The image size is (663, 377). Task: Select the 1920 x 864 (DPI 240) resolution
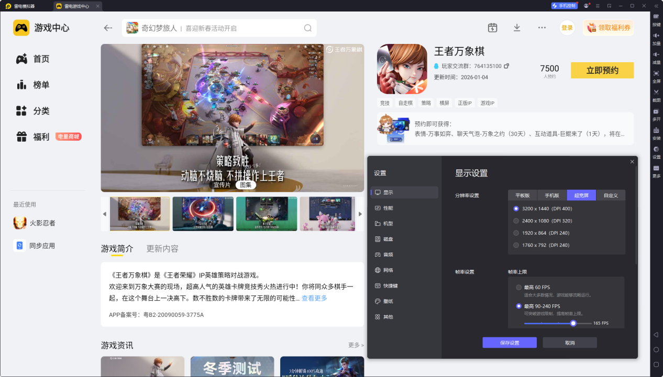coord(542,233)
